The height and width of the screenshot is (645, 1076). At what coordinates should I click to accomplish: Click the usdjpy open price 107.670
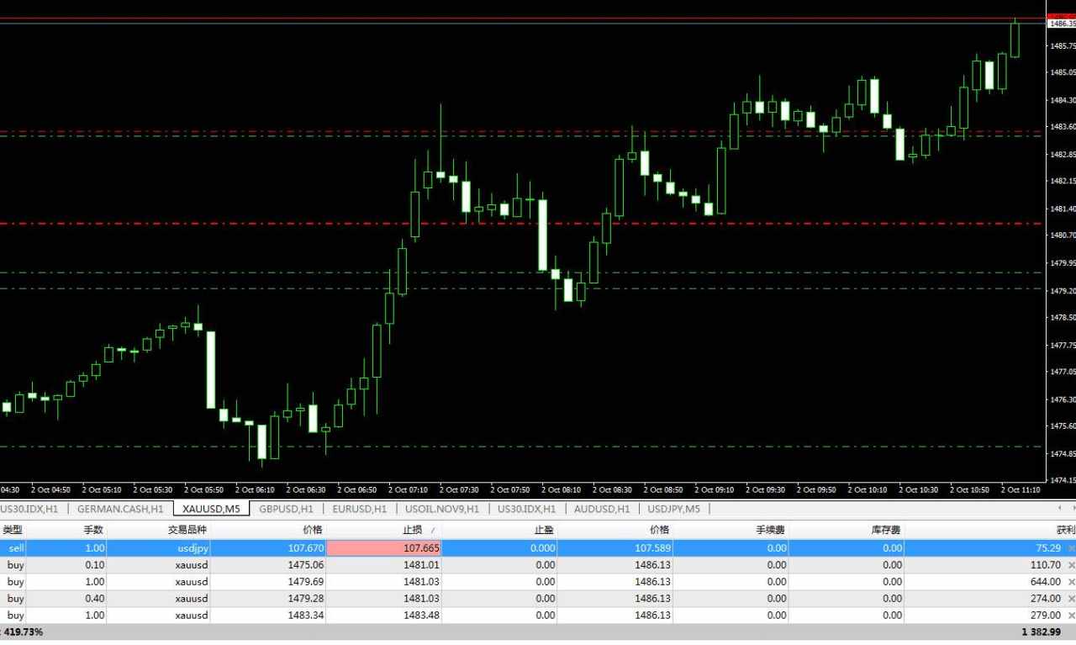305,548
